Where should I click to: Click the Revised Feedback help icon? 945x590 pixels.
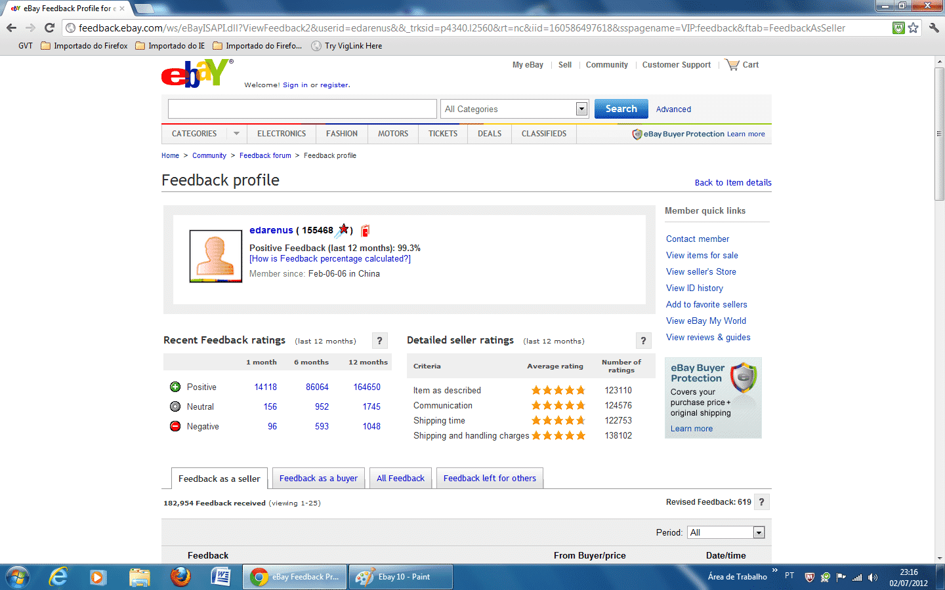click(761, 502)
